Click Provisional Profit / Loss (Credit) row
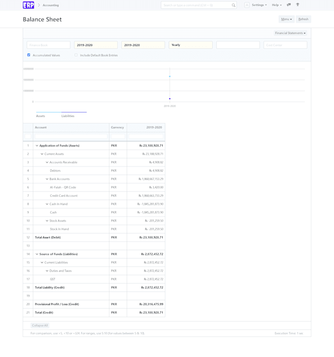This screenshot has height=357, width=334. tap(94, 304)
